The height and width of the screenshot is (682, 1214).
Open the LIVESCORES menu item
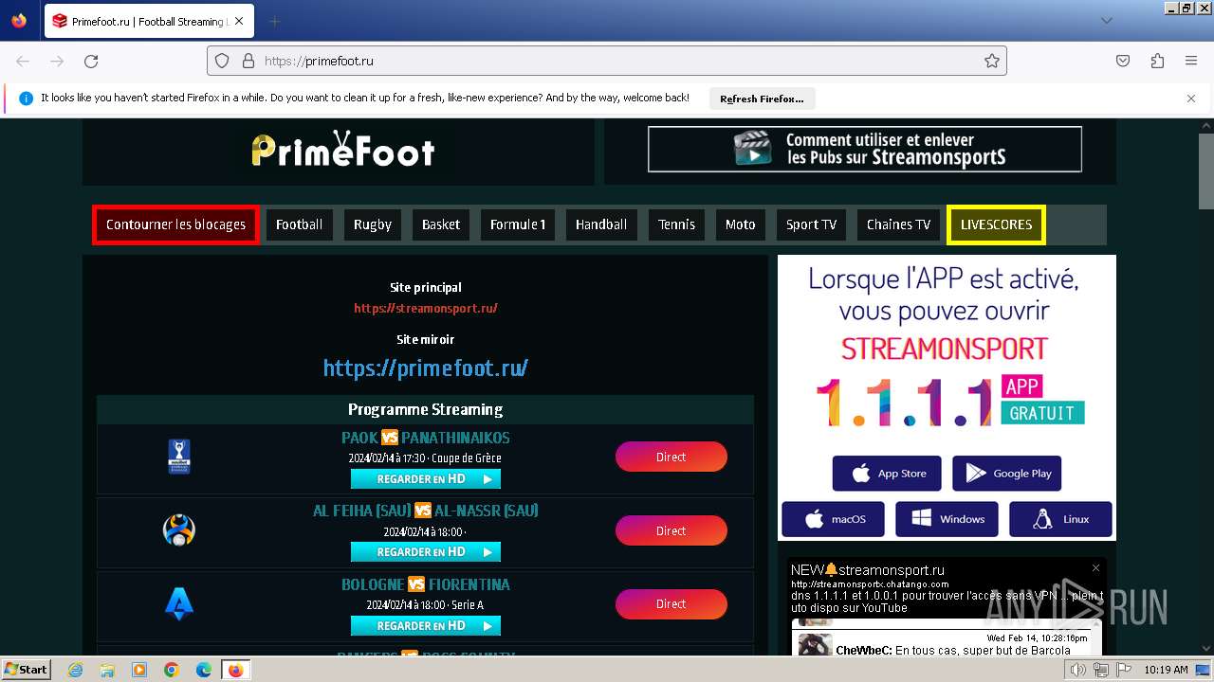996,224
